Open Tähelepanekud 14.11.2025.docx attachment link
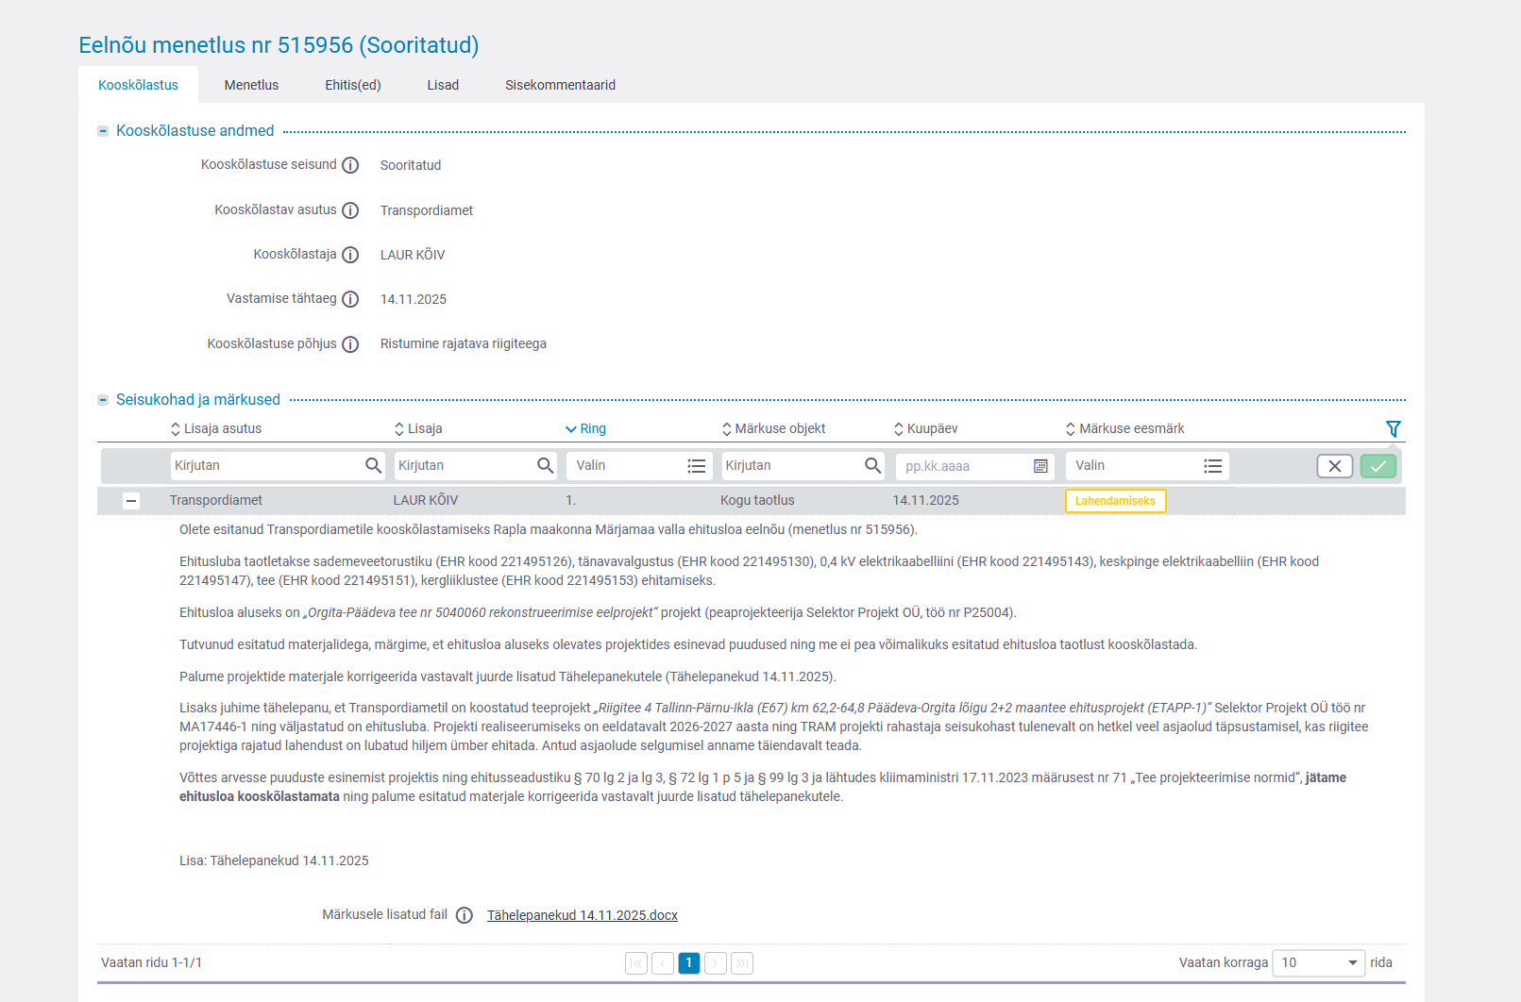This screenshot has height=1002, width=1521. click(582, 915)
